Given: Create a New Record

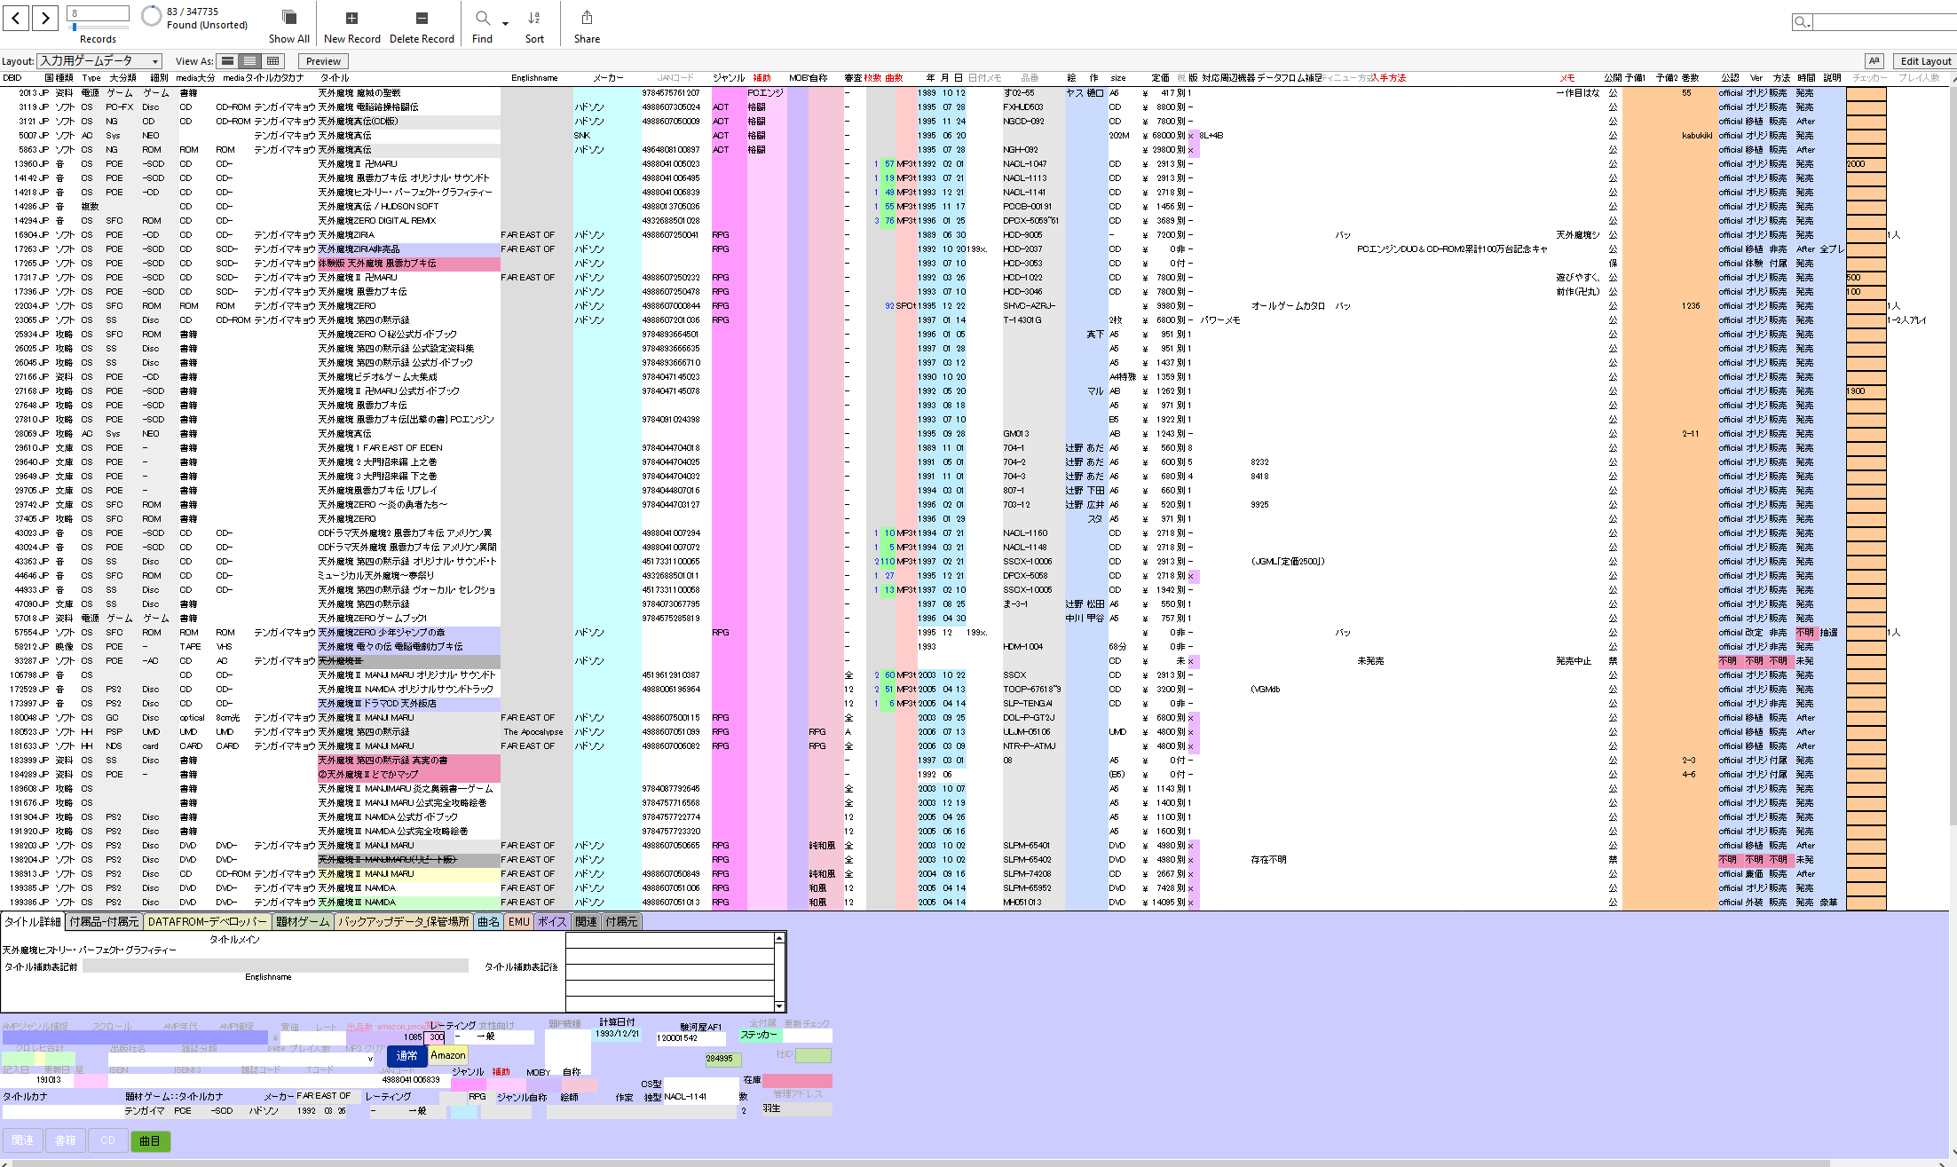Looking at the screenshot, I should (351, 18).
